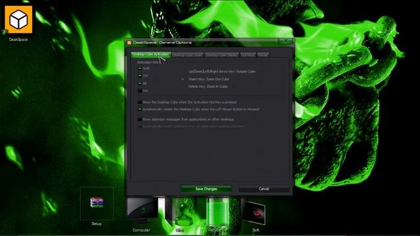The height and width of the screenshot is (236, 420).
Task: Switch to the Desktop Cube Display tab
Action: [222, 55]
